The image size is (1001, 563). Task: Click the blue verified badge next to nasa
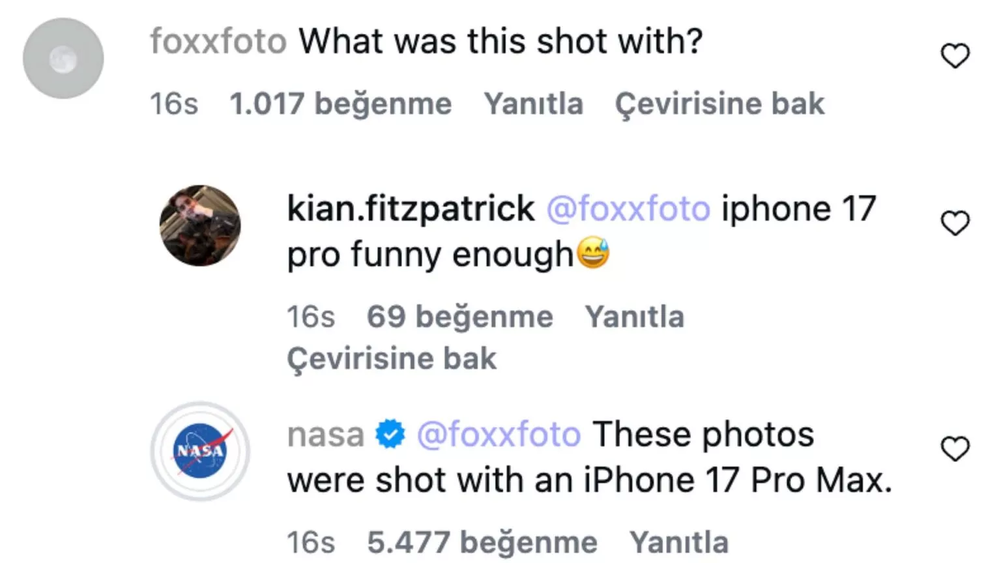coord(390,433)
